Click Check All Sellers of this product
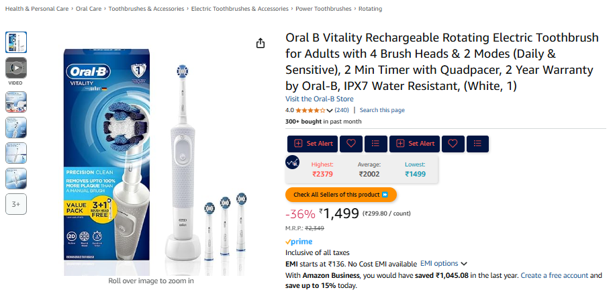The height and width of the screenshot is (292, 613). coord(341,195)
